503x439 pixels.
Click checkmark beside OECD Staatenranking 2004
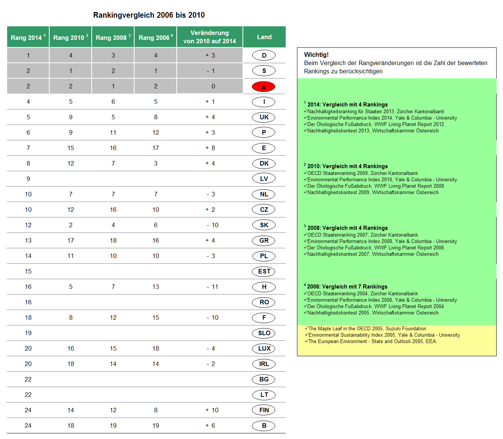[305, 293]
